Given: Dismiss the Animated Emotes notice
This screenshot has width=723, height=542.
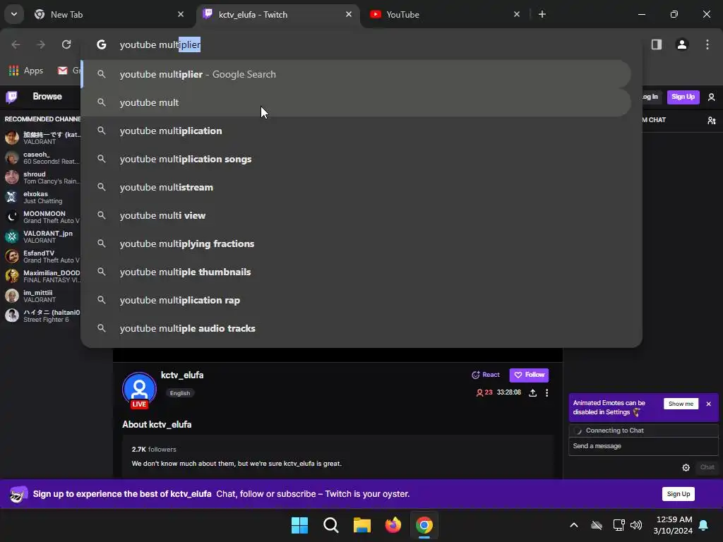Looking at the screenshot, I should (x=709, y=404).
